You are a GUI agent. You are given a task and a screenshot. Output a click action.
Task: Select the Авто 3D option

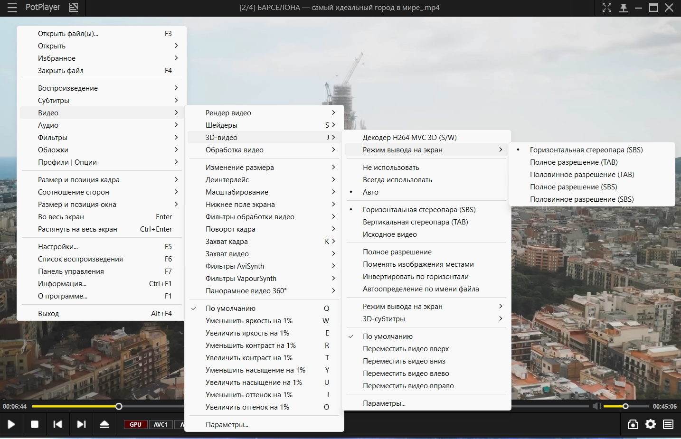coord(426,192)
